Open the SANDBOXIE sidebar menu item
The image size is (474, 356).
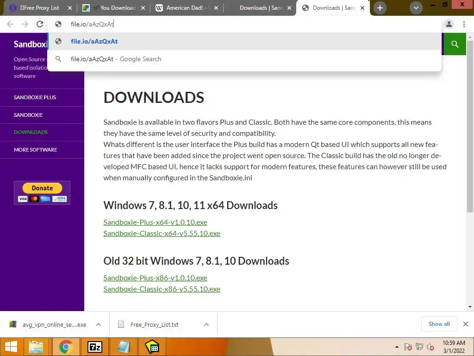coord(28,115)
